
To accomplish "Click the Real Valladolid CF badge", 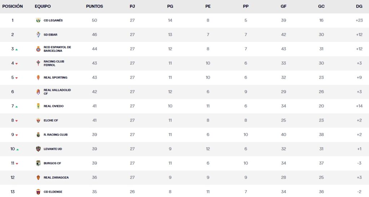I will pyautogui.click(x=39, y=92).
